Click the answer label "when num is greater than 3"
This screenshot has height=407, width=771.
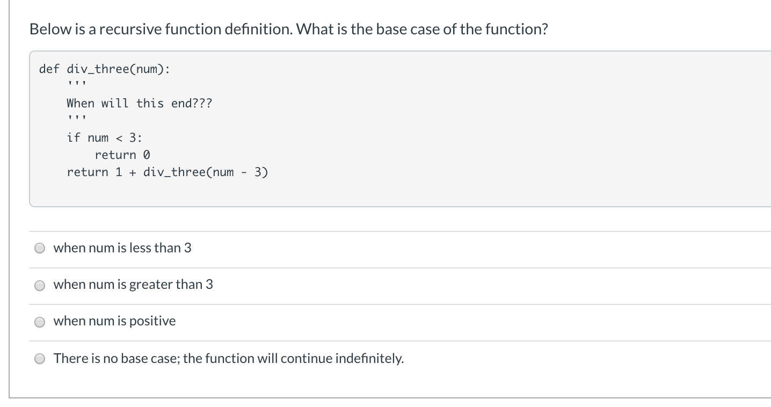(133, 285)
